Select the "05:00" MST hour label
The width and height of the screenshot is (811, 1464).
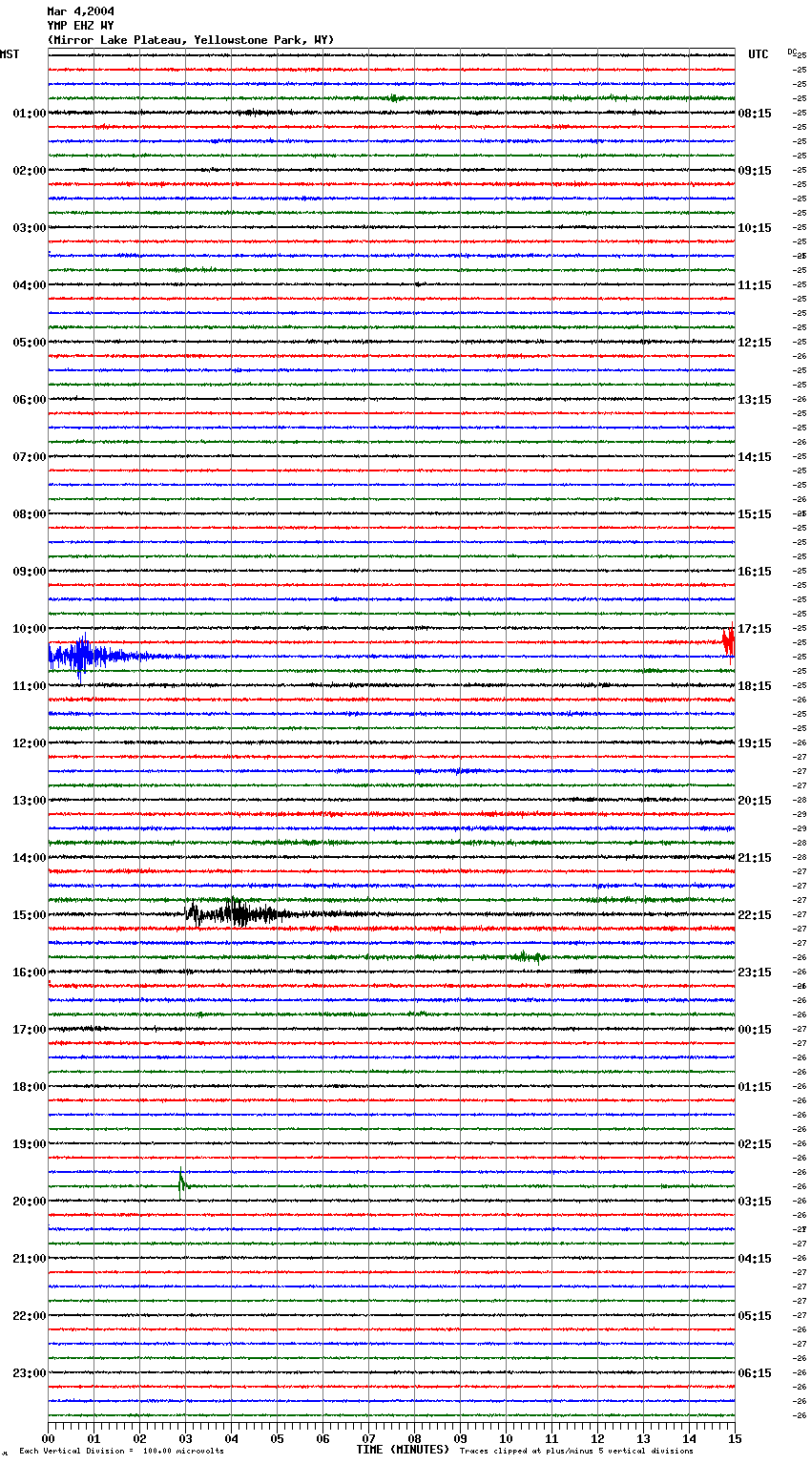pos(30,343)
